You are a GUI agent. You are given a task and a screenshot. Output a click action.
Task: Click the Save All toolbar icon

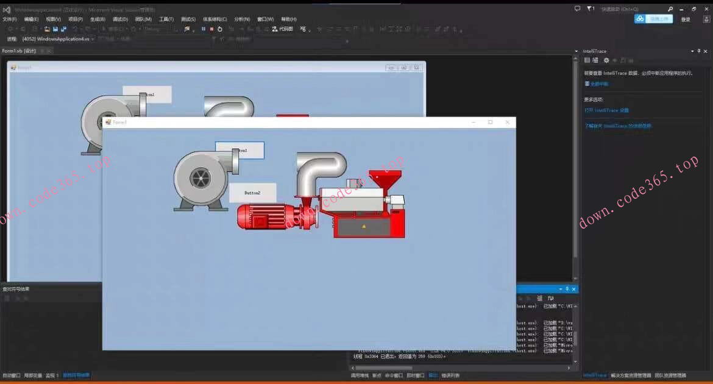[63, 29]
